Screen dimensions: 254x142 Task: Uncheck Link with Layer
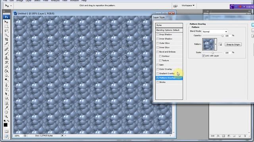pyautogui.click(x=204, y=56)
